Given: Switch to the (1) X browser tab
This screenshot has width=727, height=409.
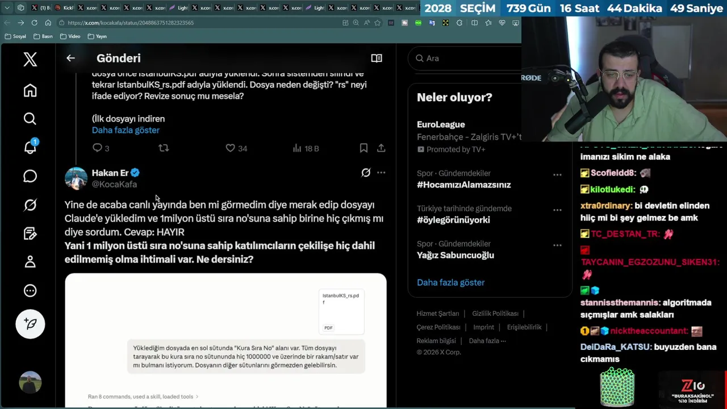Looking at the screenshot, I should pos(41,8).
